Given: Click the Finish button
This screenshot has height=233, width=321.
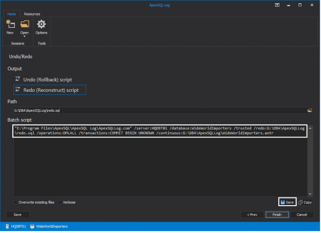Looking at the screenshot, I should [277, 215].
